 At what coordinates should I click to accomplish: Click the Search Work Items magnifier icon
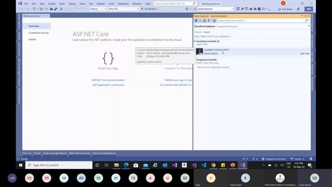tap(307, 21)
